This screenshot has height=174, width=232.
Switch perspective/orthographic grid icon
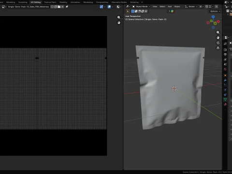tap(218, 48)
